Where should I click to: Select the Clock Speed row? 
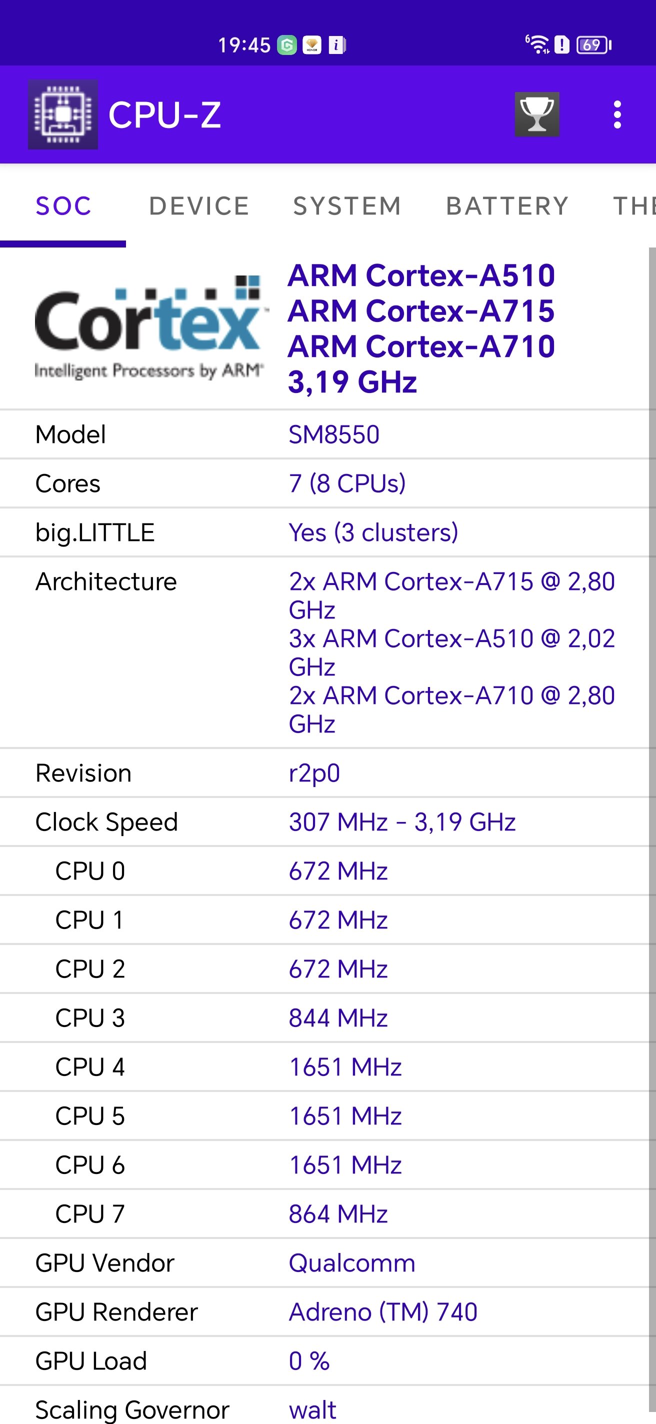point(324,822)
